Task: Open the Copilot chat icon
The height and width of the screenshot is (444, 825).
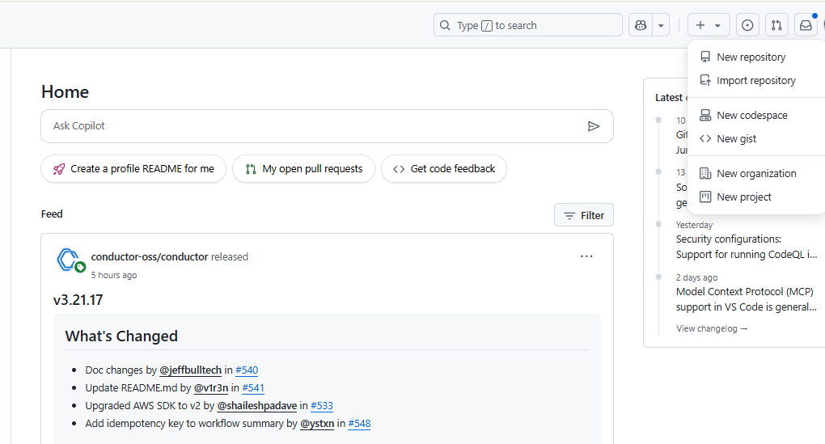Action: click(641, 25)
